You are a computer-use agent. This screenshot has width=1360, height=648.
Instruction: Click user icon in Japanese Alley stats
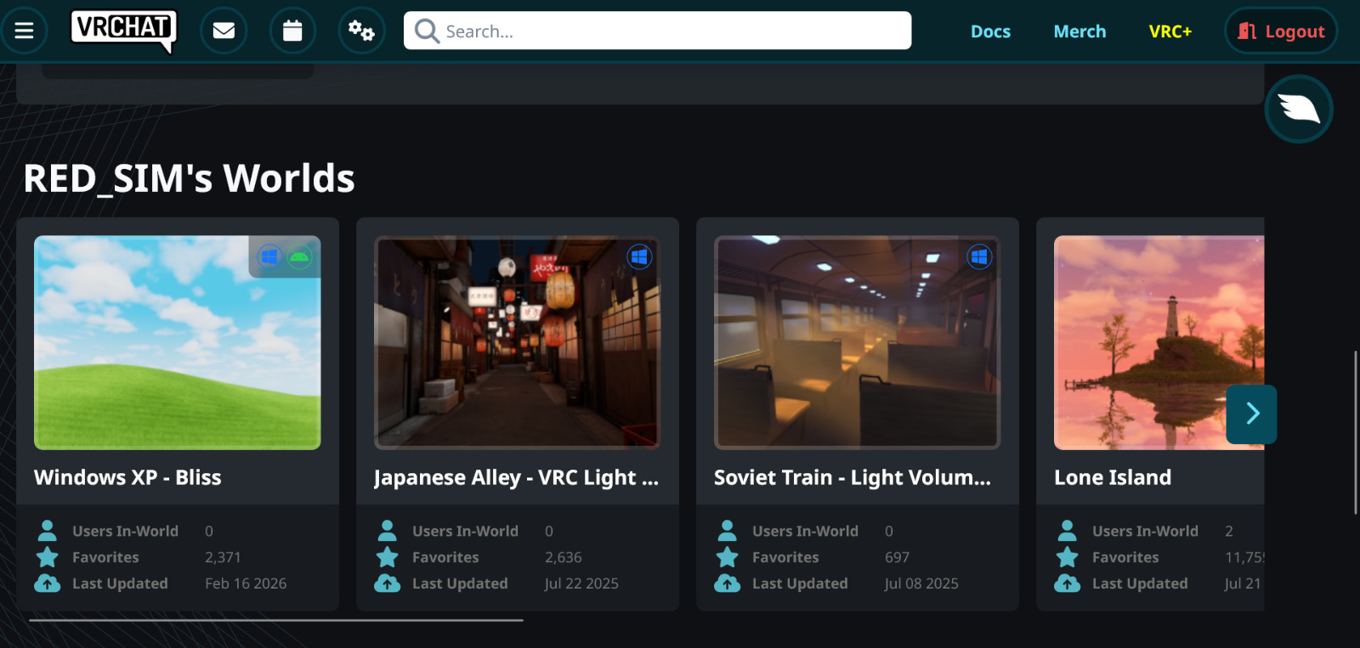388,531
